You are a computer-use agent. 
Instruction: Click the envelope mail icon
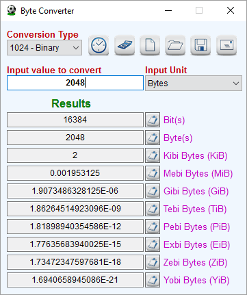click(x=226, y=45)
